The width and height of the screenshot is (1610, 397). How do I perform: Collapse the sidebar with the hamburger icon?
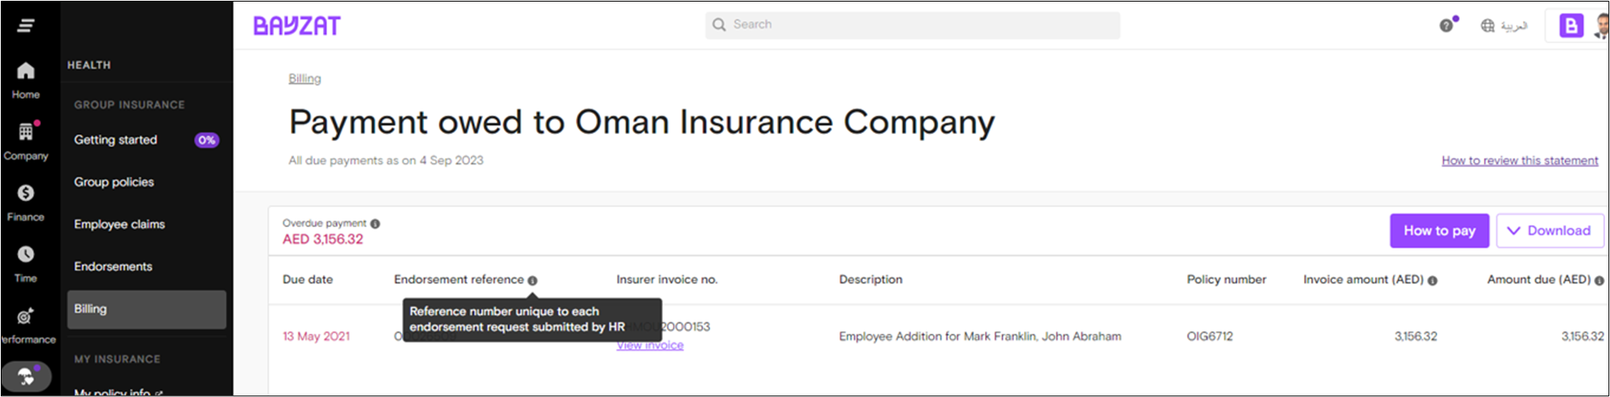[x=26, y=26]
